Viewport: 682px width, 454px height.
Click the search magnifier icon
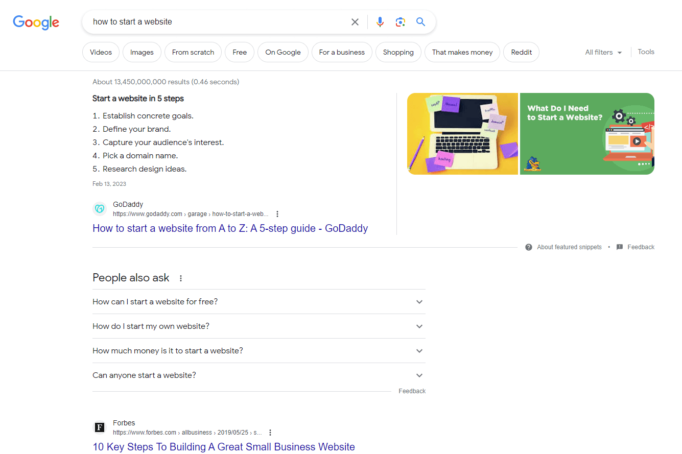(420, 22)
